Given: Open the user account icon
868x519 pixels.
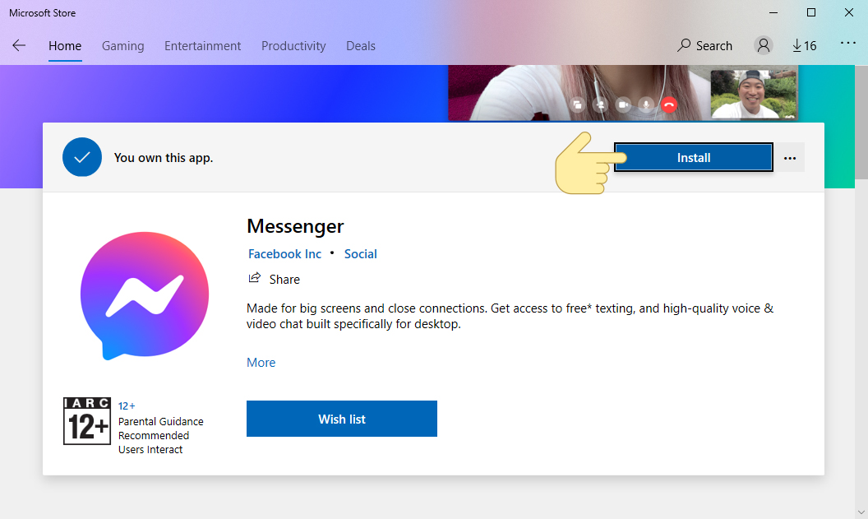Looking at the screenshot, I should 764,45.
